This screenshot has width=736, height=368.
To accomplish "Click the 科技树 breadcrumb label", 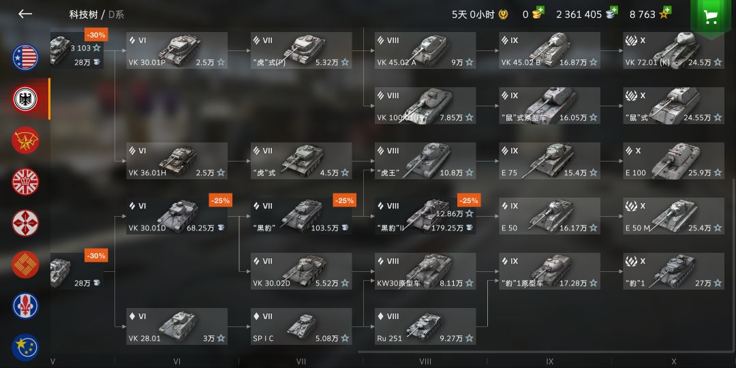I will (x=83, y=14).
